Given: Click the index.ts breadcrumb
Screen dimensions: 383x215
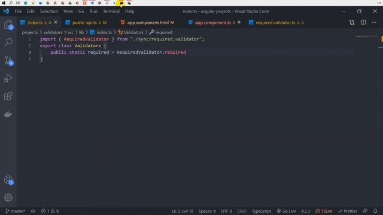Looking at the screenshot, I should [101, 32].
